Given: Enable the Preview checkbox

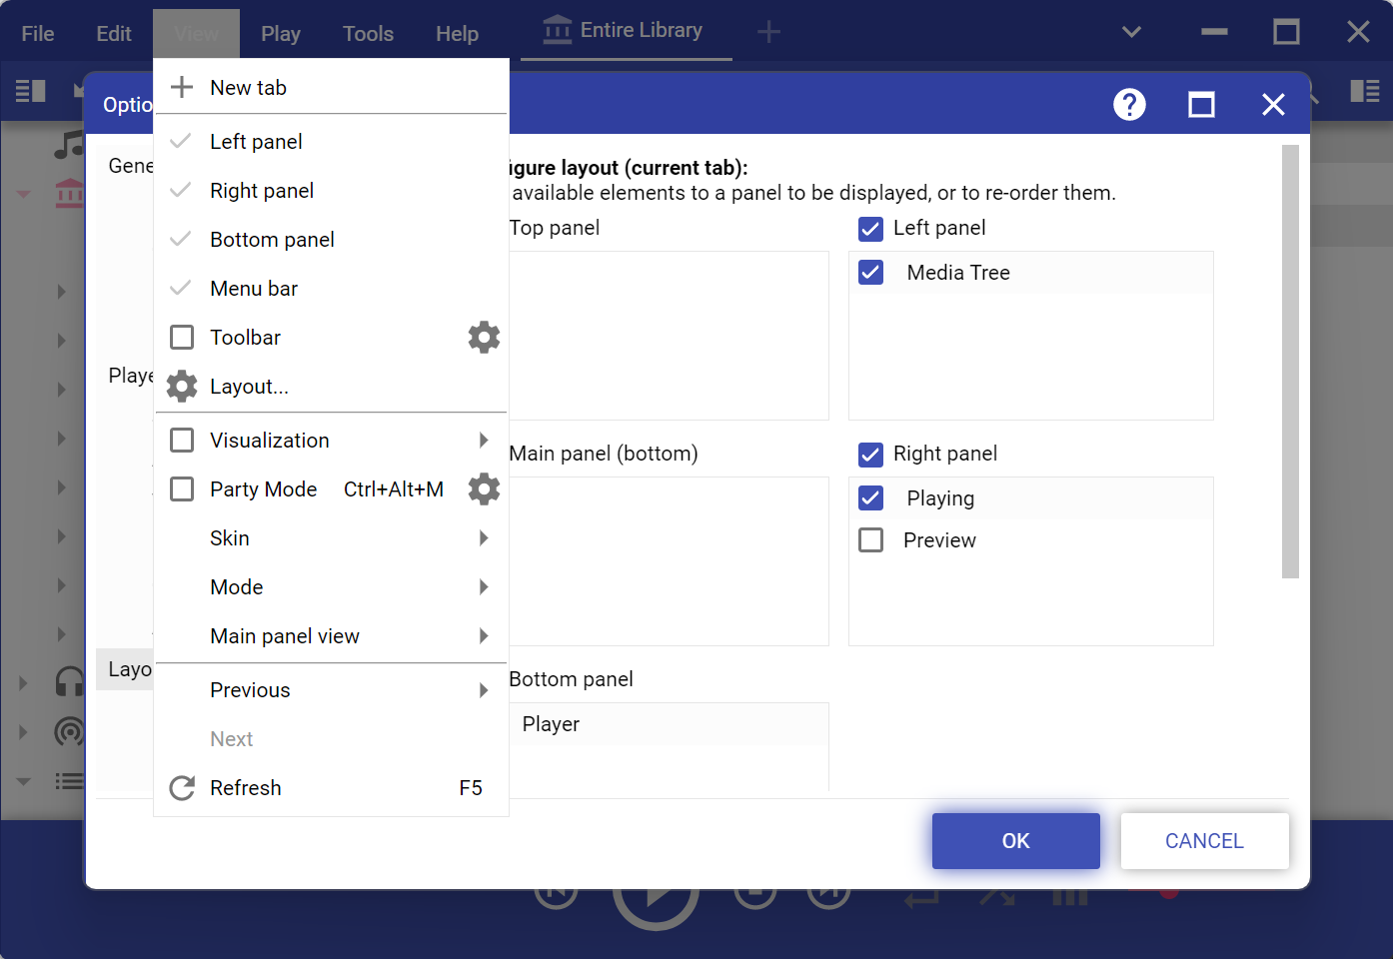Looking at the screenshot, I should (871, 540).
